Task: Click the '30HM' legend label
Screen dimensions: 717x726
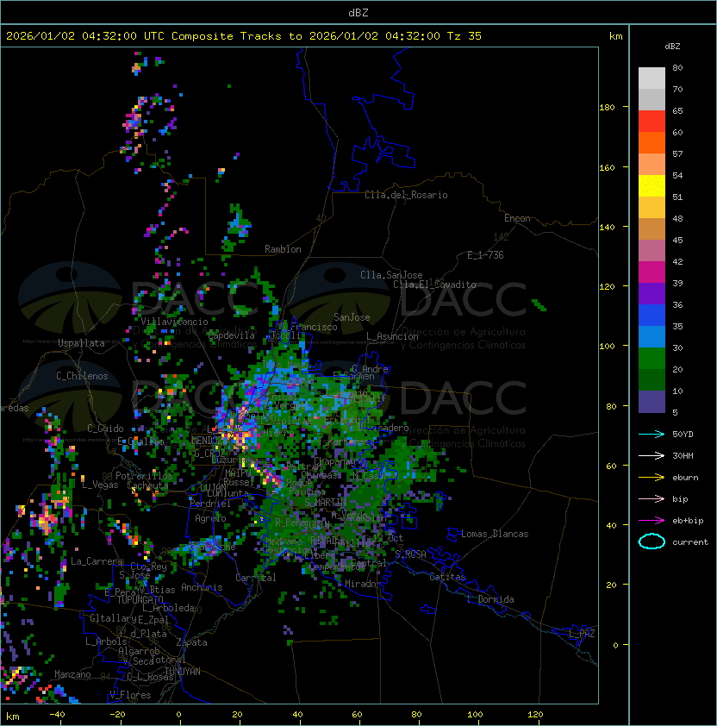Action: coord(683,455)
